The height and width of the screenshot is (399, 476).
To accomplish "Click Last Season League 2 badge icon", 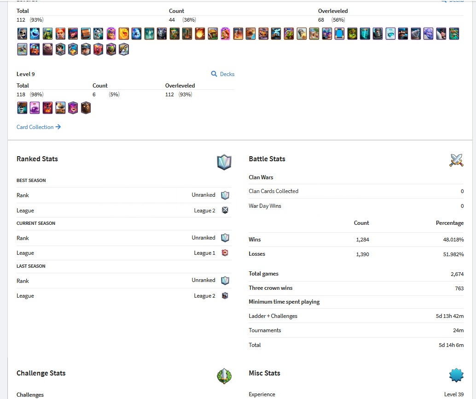I will point(225,296).
